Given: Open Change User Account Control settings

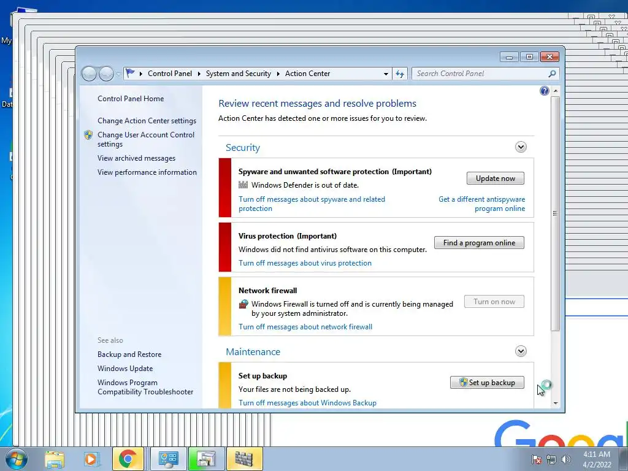Looking at the screenshot, I should (146, 139).
